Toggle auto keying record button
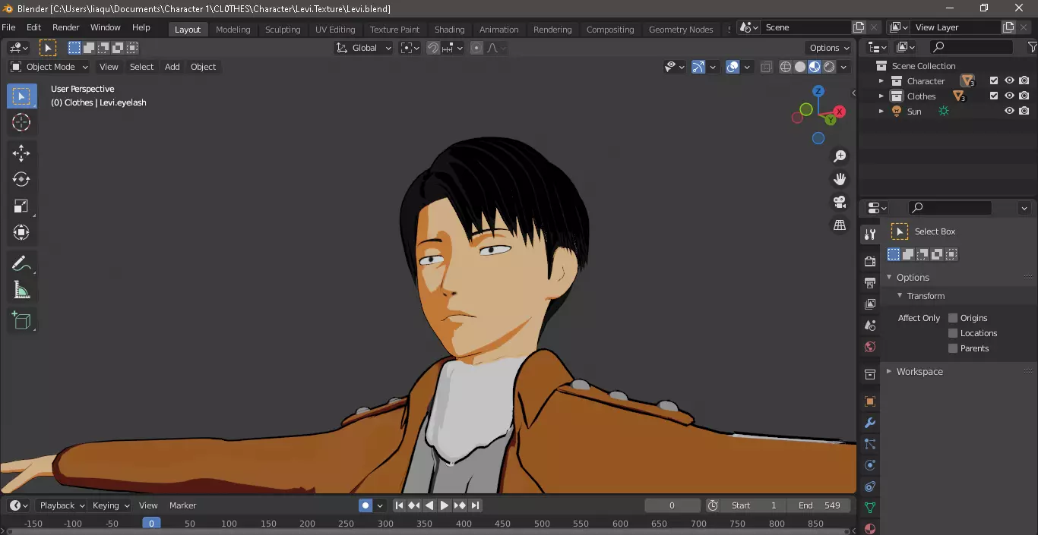 [366, 505]
